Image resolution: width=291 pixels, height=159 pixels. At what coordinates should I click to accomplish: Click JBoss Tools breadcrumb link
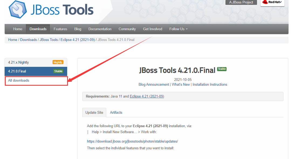tap(49, 40)
